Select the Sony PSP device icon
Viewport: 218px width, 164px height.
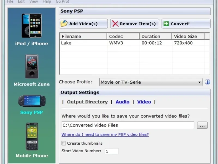tap(32, 101)
